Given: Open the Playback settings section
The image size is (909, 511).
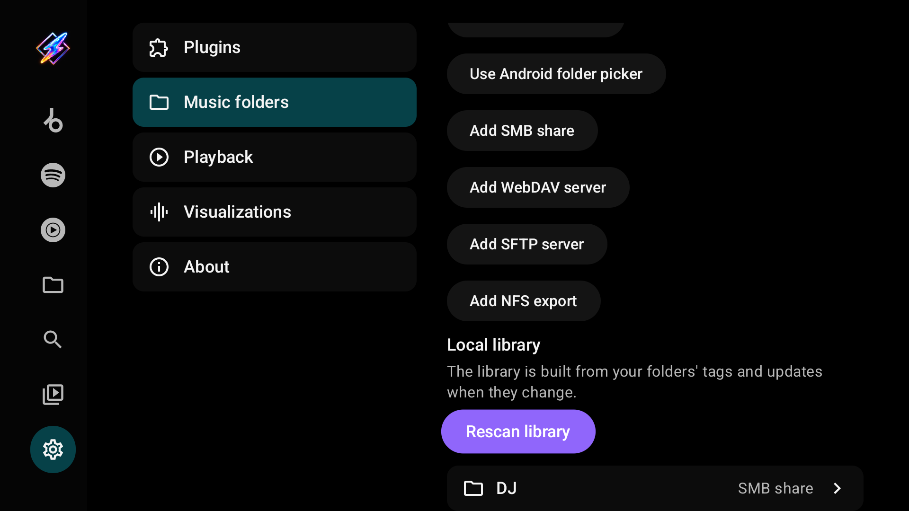Looking at the screenshot, I should click(x=275, y=157).
